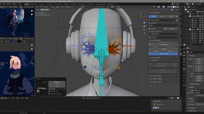The width and height of the screenshot is (204, 114).
Task: Expand the Auto-Rig Pro: Export panel
Action: [156, 82]
